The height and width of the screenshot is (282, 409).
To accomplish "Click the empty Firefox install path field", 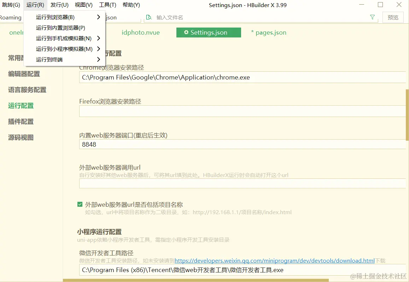I will click(242, 111).
